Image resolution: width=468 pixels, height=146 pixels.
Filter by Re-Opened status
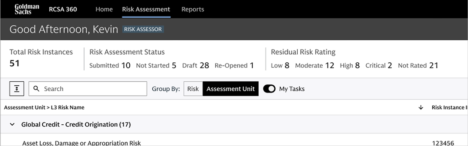click(x=234, y=65)
